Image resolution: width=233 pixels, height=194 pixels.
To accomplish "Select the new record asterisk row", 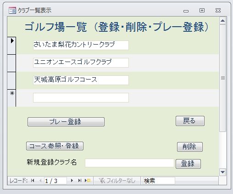I will [11, 98].
